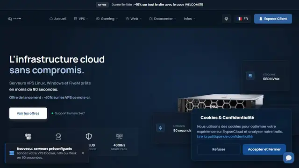The height and width of the screenshot is (168, 299).
Task: Click the rocket icon beside Livraison
Action: point(160,128)
